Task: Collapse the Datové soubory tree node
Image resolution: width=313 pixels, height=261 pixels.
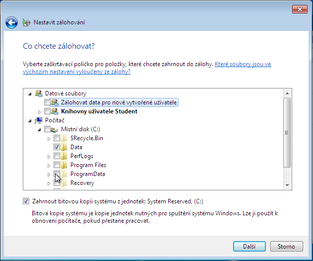Action: click(x=31, y=93)
